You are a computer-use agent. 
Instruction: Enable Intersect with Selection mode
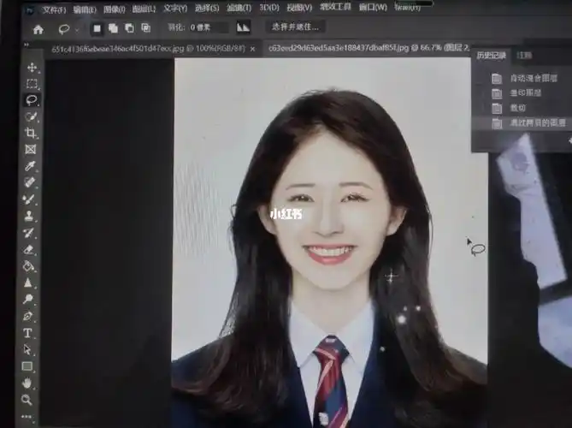(x=146, y=27)
